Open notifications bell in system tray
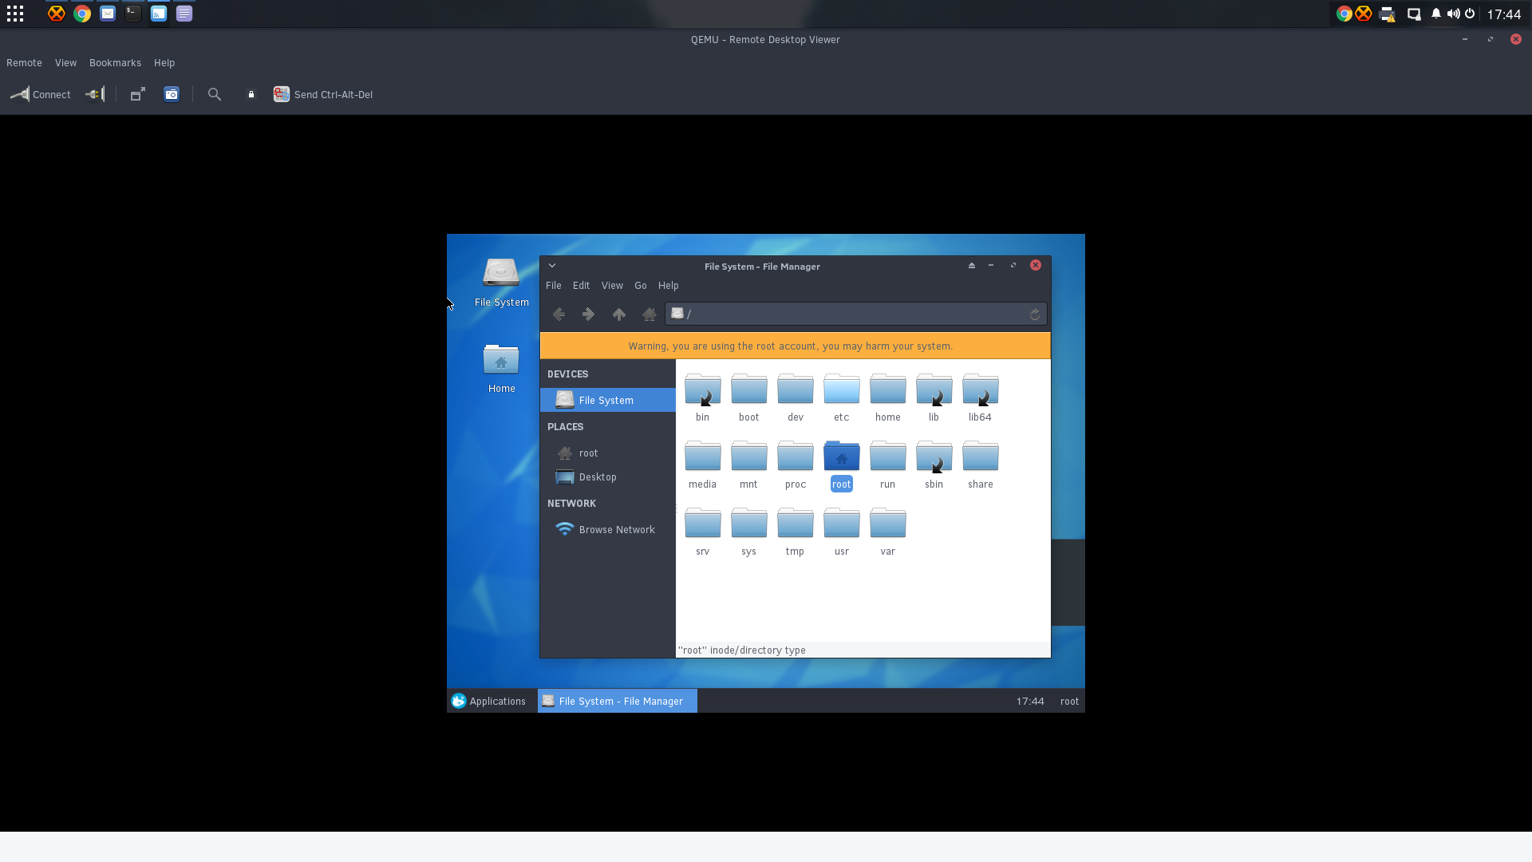The image size is (1532, 862). coord(1436,14)
